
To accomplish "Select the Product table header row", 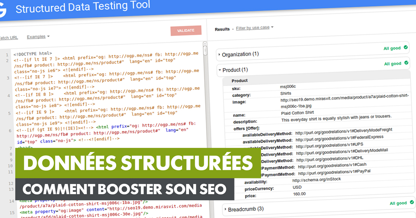I will click(x=312, y=81).
